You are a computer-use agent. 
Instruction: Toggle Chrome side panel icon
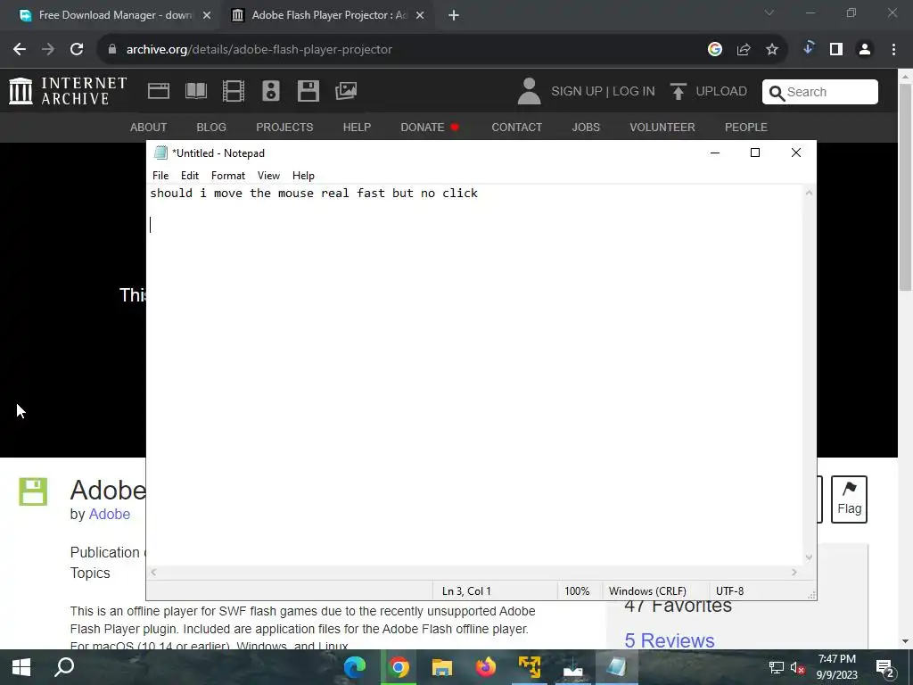pos(836,50)
